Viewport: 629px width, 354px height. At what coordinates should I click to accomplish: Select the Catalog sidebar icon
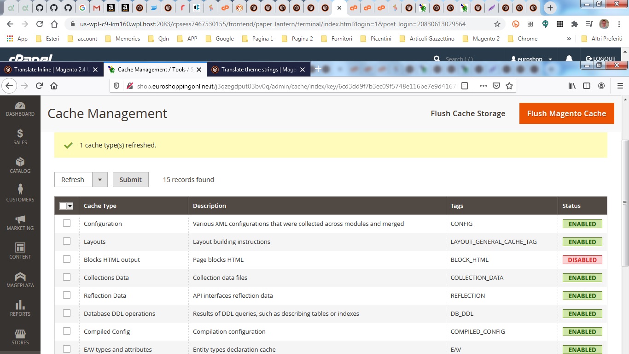click(20, 165)
